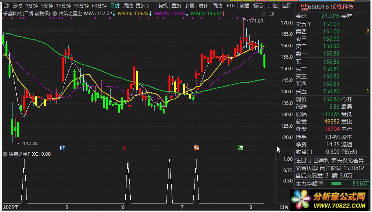Remove the stock via -自选 button

pos(272,5)
